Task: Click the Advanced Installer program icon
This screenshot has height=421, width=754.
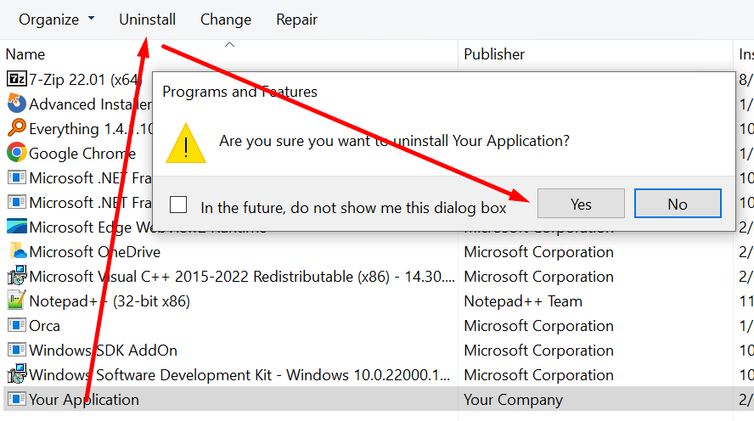Action: click(x=16, y=103)
